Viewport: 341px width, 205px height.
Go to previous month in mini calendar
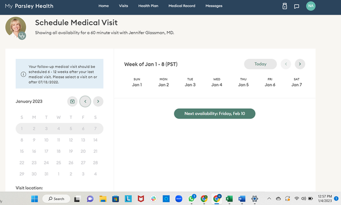coord(85,101)
